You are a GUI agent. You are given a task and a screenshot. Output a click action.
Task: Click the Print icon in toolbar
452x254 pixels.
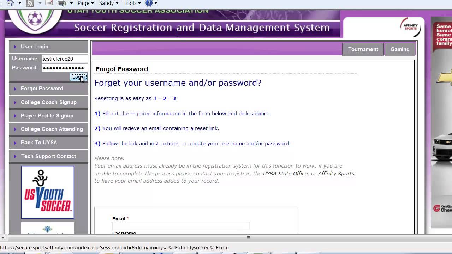coord(61,3)
